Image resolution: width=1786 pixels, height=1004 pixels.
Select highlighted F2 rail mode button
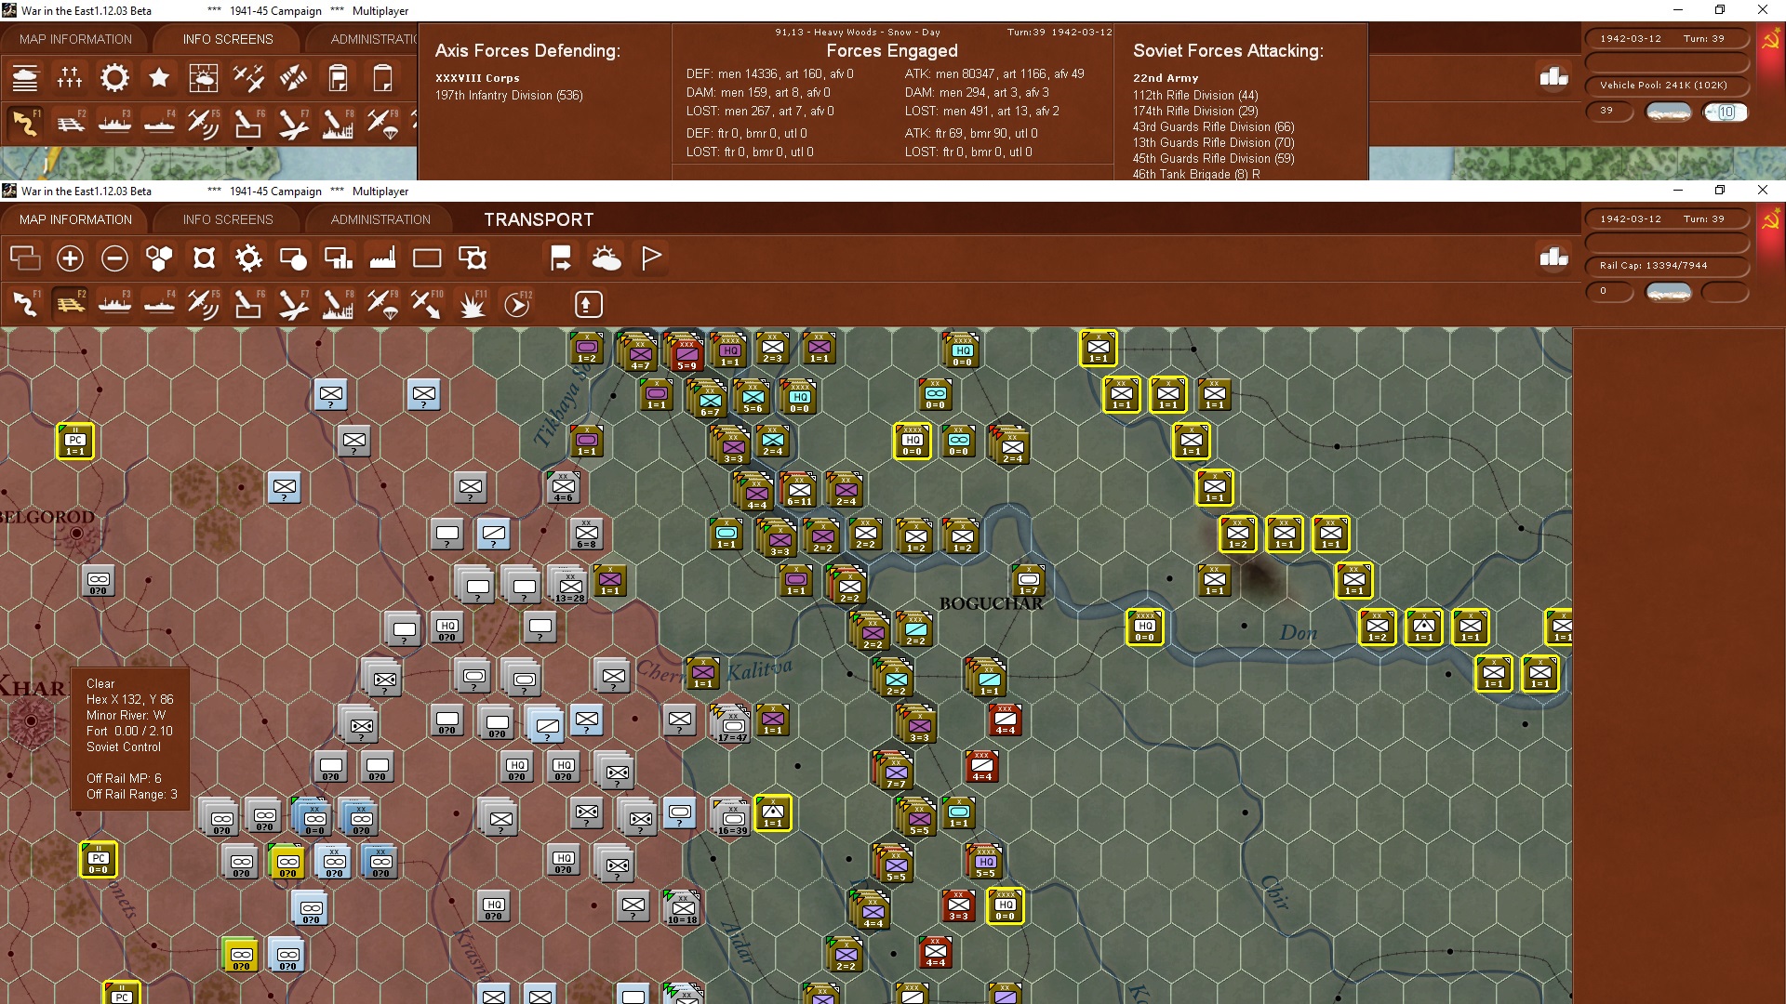[x=70, y=304]
